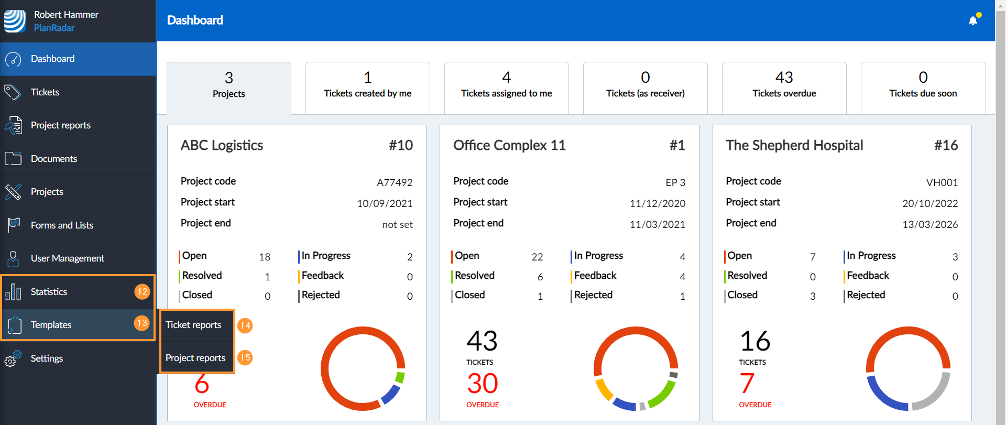
Task: Click the Dashboard item in sidebar
Action: tap(52, 59)
